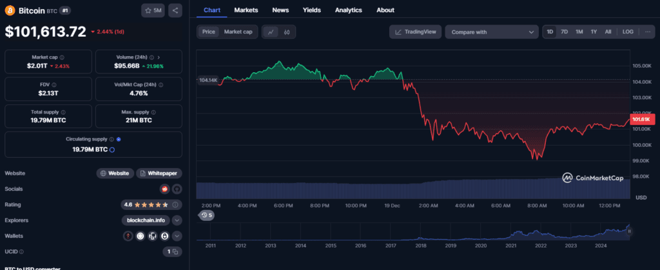660x270 pixels.
Task: Click the 2.44% (1d) price change
Action: [108, 32]
